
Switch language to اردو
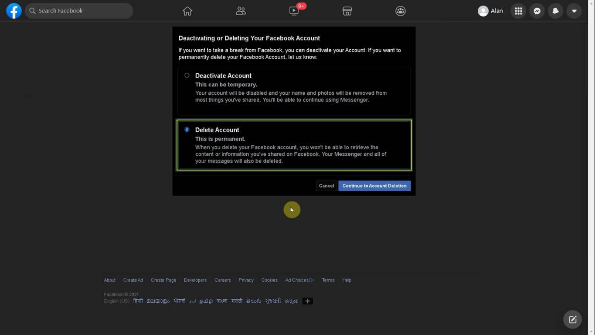(x=192, y=301)
